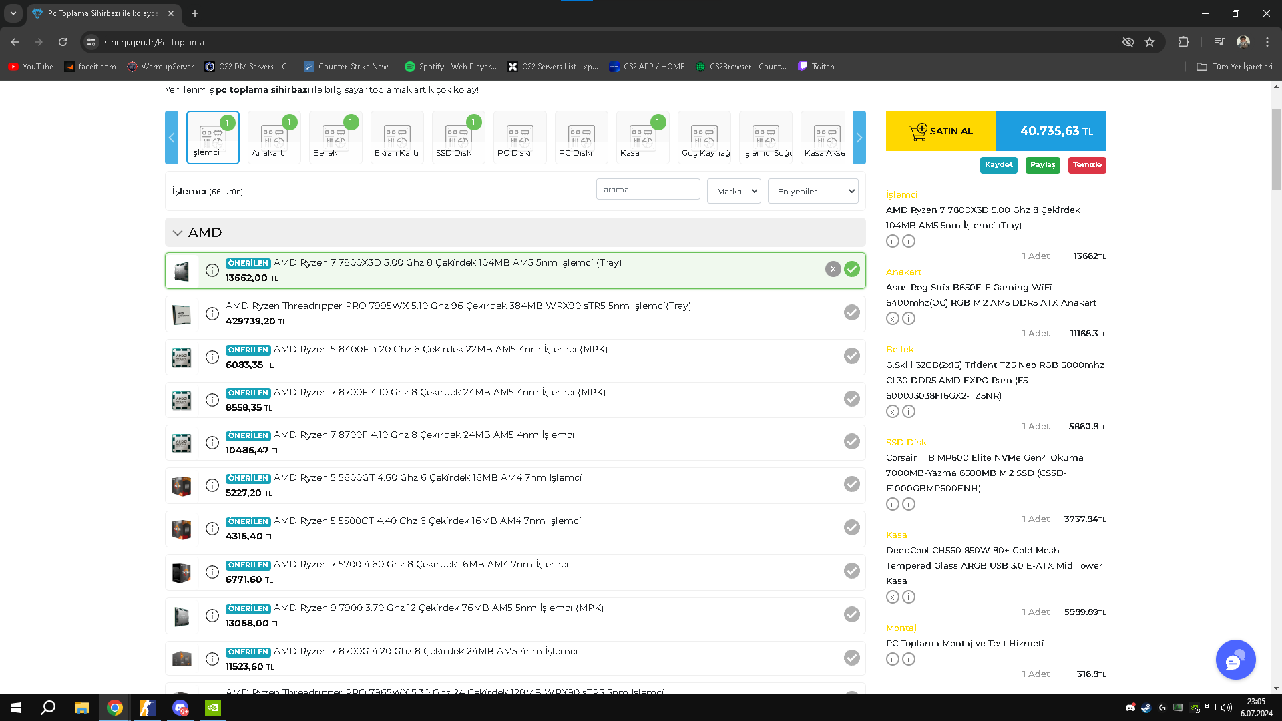Show info for Anakart item in summary
This screenshot has height=721, width=1282.
coord(909,318)
